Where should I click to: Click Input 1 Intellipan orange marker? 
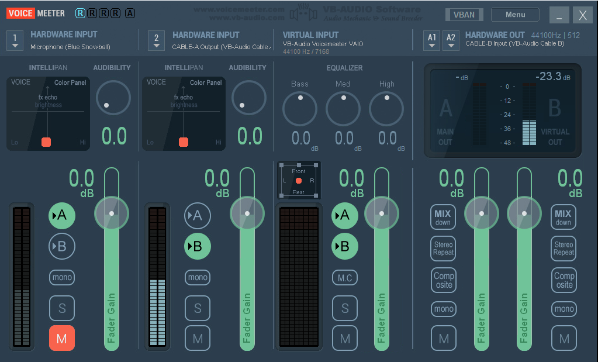click(x=46, y=142)
